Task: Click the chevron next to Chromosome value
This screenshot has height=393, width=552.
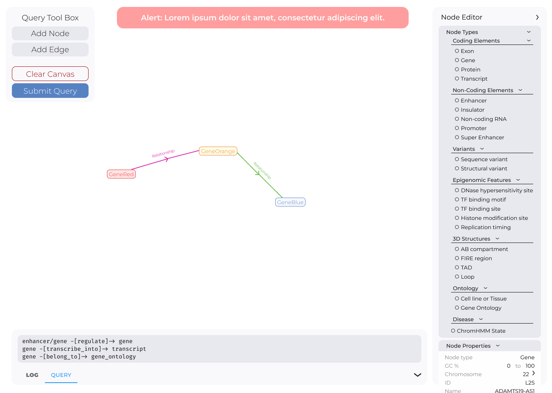Action: coord(533,373)
